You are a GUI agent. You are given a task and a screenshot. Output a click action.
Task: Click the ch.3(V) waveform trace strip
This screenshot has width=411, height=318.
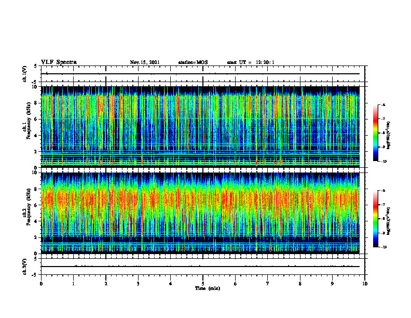tap(200, 267)
